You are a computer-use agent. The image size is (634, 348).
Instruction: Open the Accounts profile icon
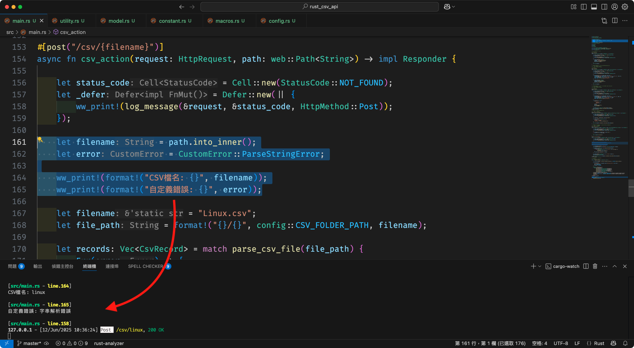pyautogui.click(x=615, y=7)
